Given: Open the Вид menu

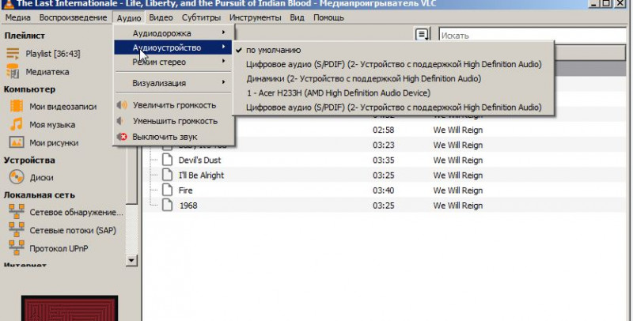Looking at the screenshot, I should pos(298,17).
